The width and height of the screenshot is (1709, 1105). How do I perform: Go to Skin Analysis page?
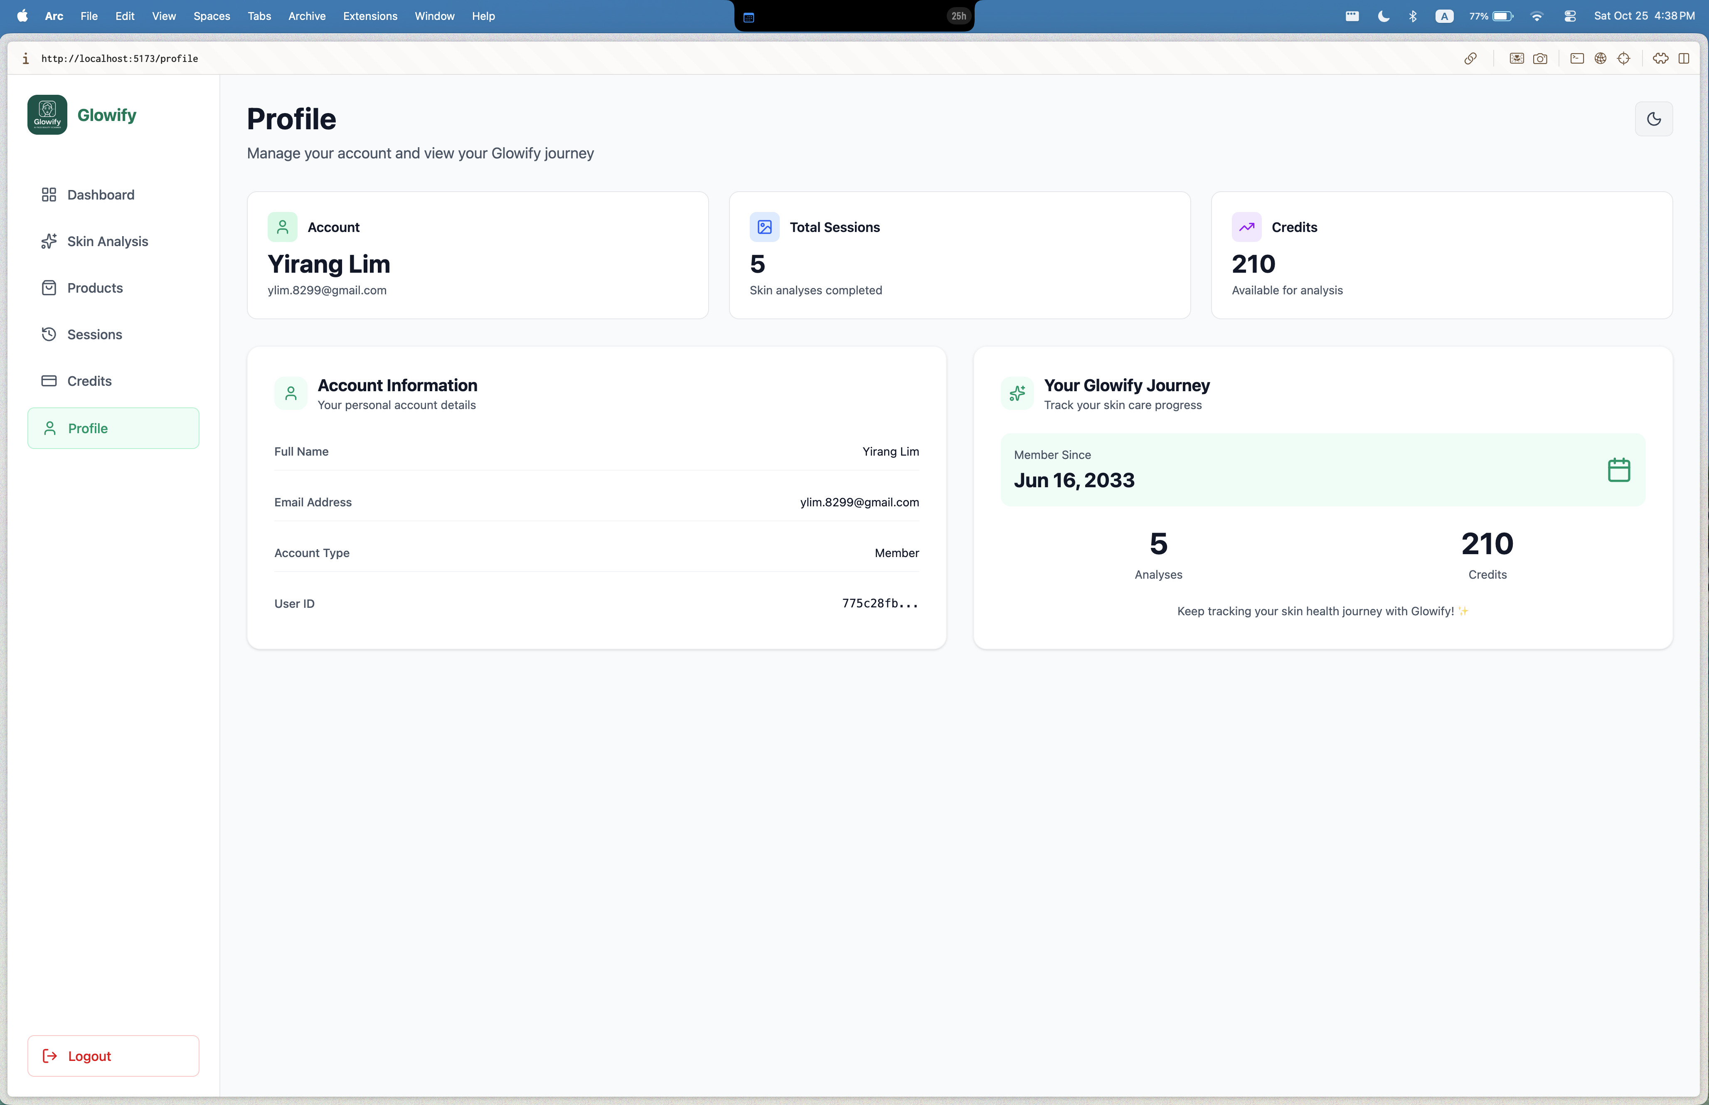108,242
